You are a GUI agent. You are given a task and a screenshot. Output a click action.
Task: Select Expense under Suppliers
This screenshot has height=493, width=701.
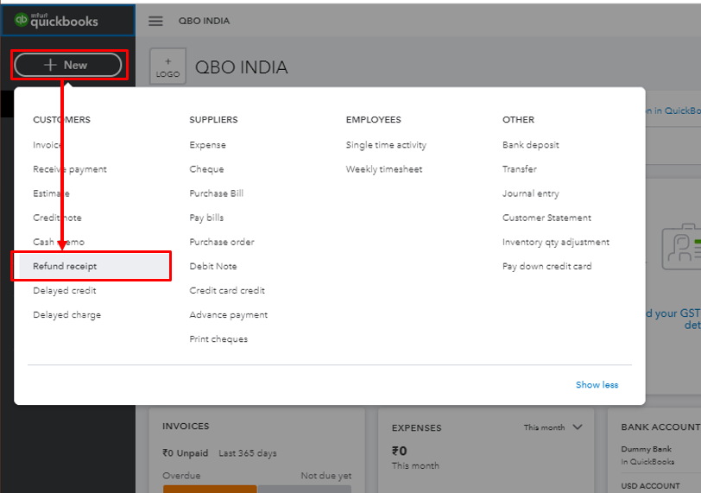click(207, 145)
